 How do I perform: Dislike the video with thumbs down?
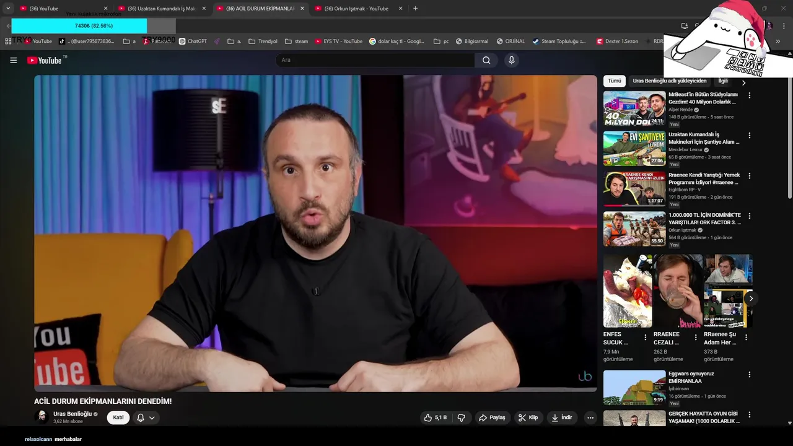click(462, 418)
